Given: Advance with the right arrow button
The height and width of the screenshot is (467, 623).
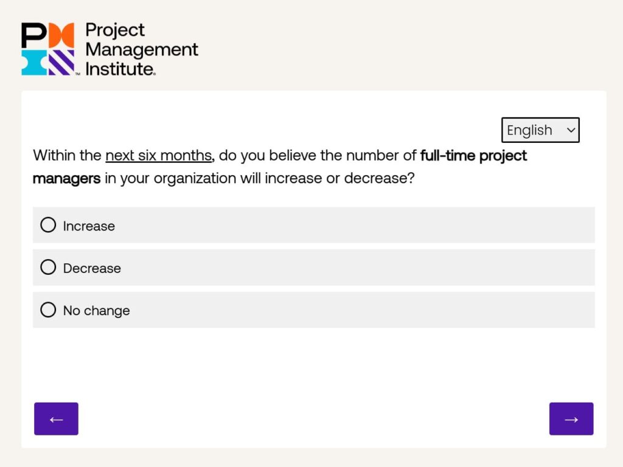Looking at the screenshot, I should pyautogui.click(x=571, y=419).
